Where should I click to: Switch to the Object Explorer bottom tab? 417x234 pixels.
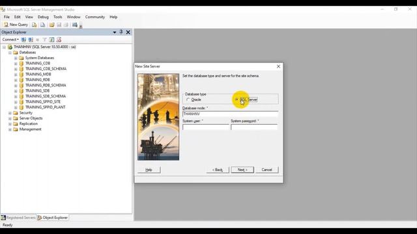(53, 218)
